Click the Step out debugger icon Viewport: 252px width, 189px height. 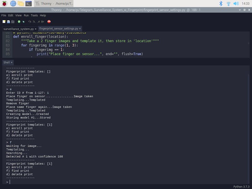[x=38, y=21]
